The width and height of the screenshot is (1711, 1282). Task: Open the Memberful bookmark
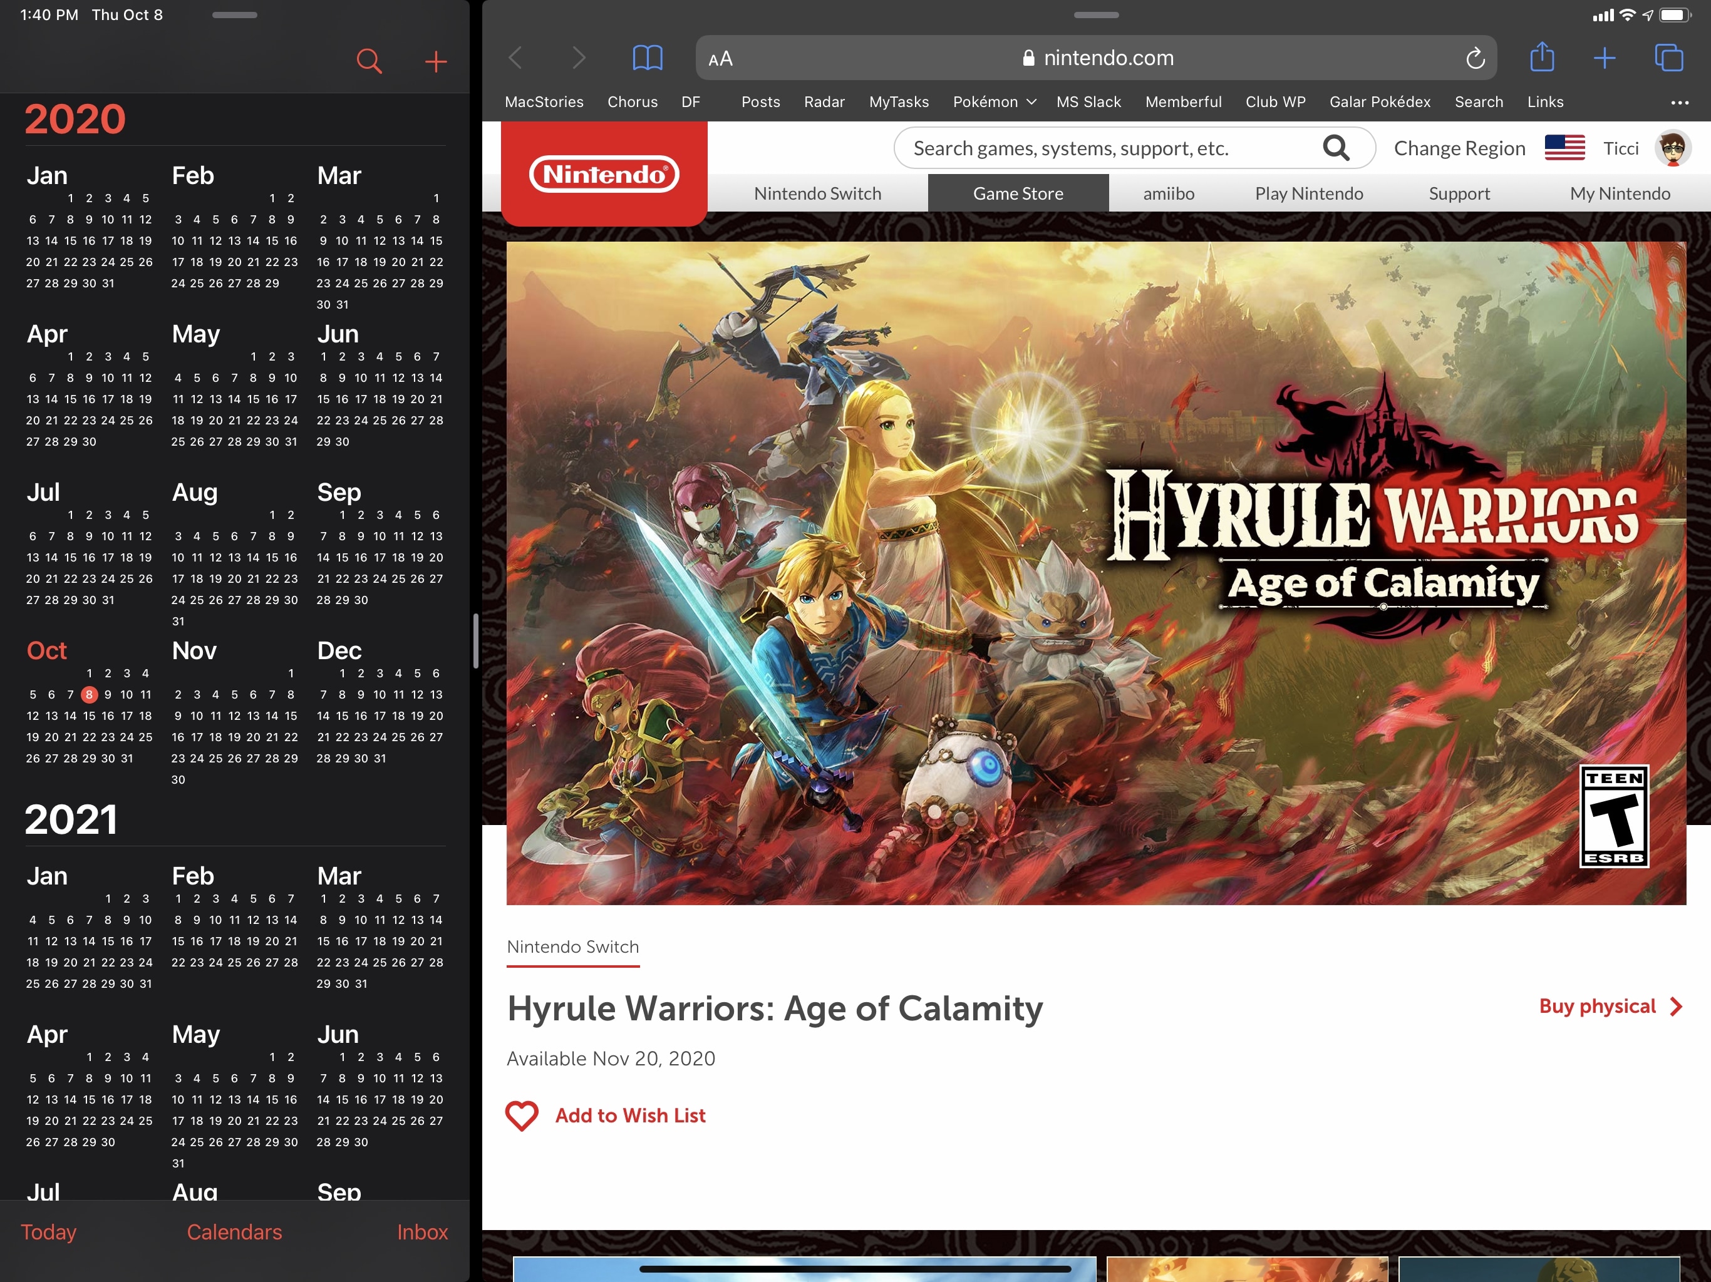1182,102
